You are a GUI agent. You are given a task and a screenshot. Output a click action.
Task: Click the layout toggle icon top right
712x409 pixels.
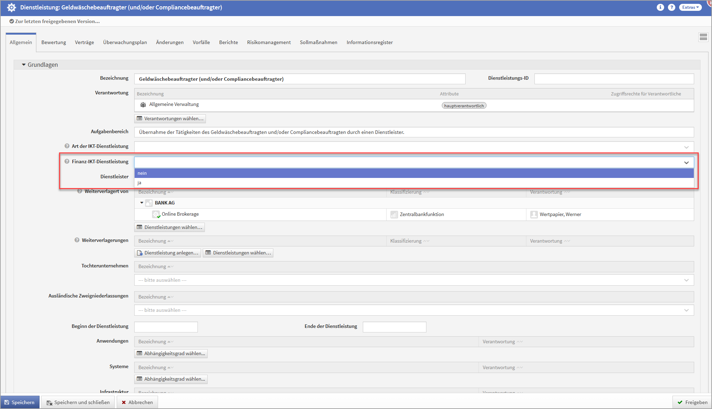703,37
